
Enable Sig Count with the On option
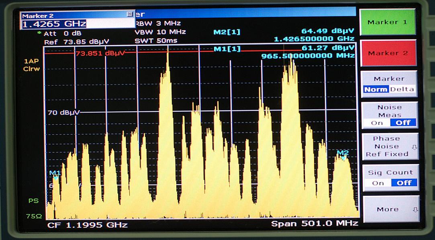pyautogui.click(x=378, y=183)
